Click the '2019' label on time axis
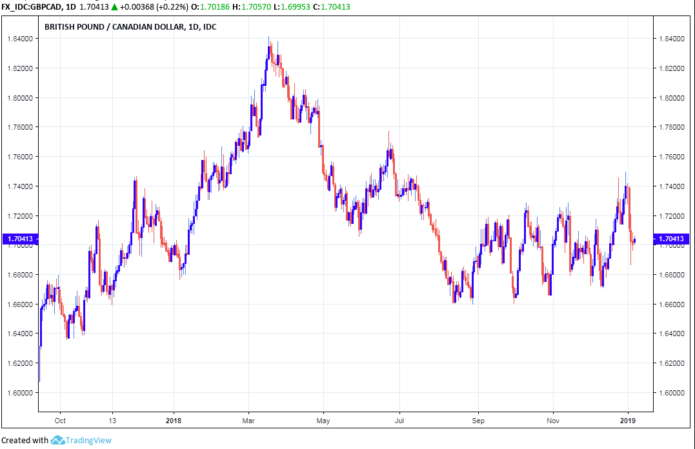The width and height of the screenshot is (695, 449). pyautogui.click(x=628, y=419)
